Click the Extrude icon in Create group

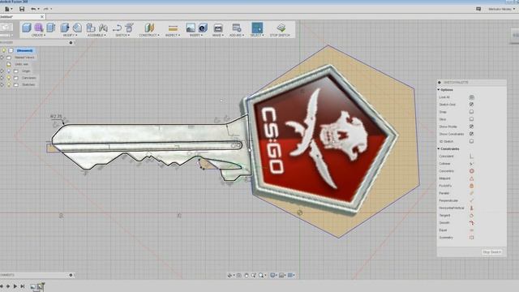click(x=50, y=28)
